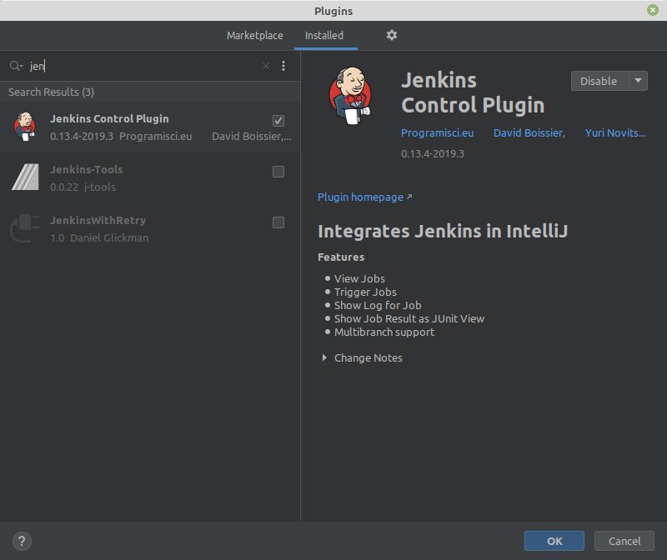Clear the search field text

click(x=266, y=66)
